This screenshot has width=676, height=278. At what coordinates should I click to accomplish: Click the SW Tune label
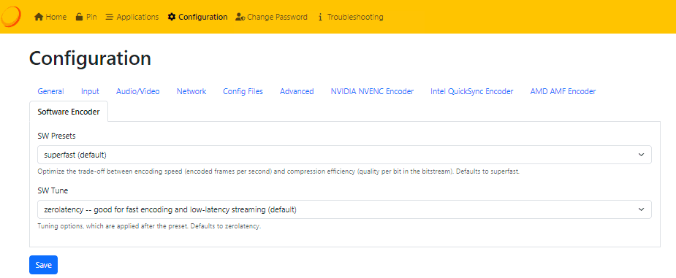pos(53,191)
